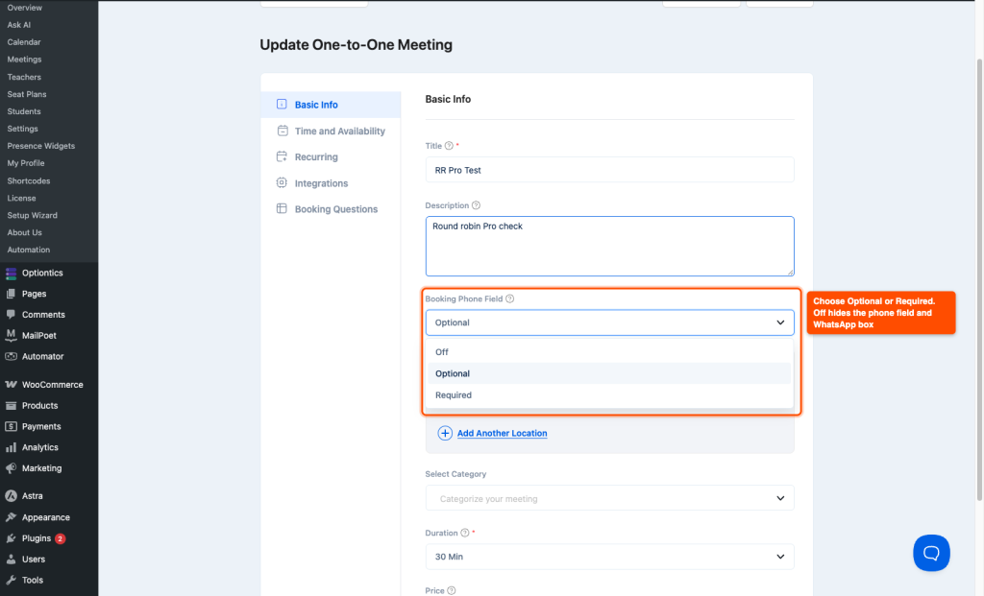984x596 pixels.
Task: Click the Marketing megaphone icon
Action: (11, 468)
